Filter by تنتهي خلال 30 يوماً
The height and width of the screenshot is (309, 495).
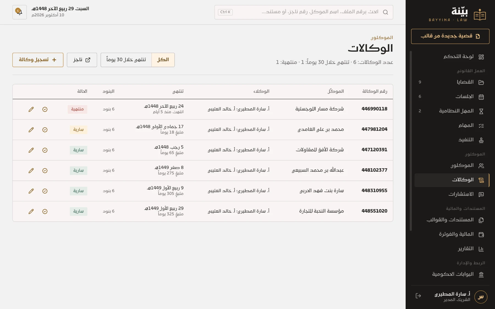coord(126,60)
